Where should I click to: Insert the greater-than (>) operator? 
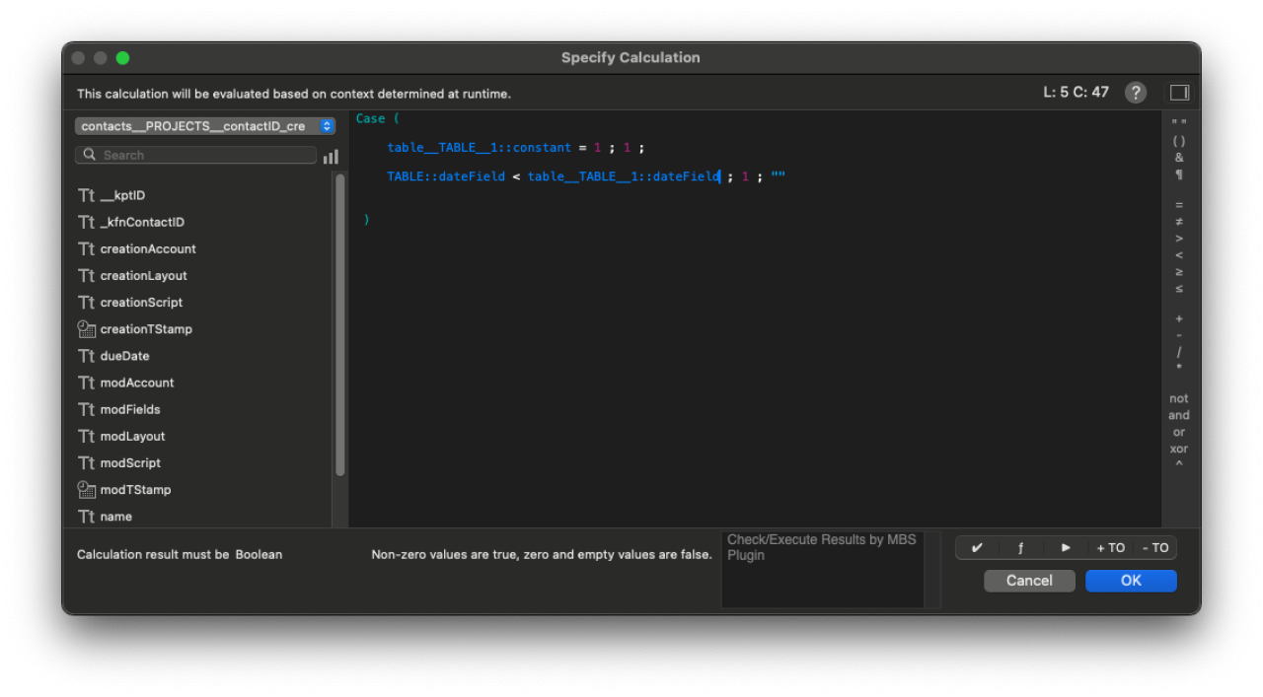pyautogui.click(x=1179, y=238)
